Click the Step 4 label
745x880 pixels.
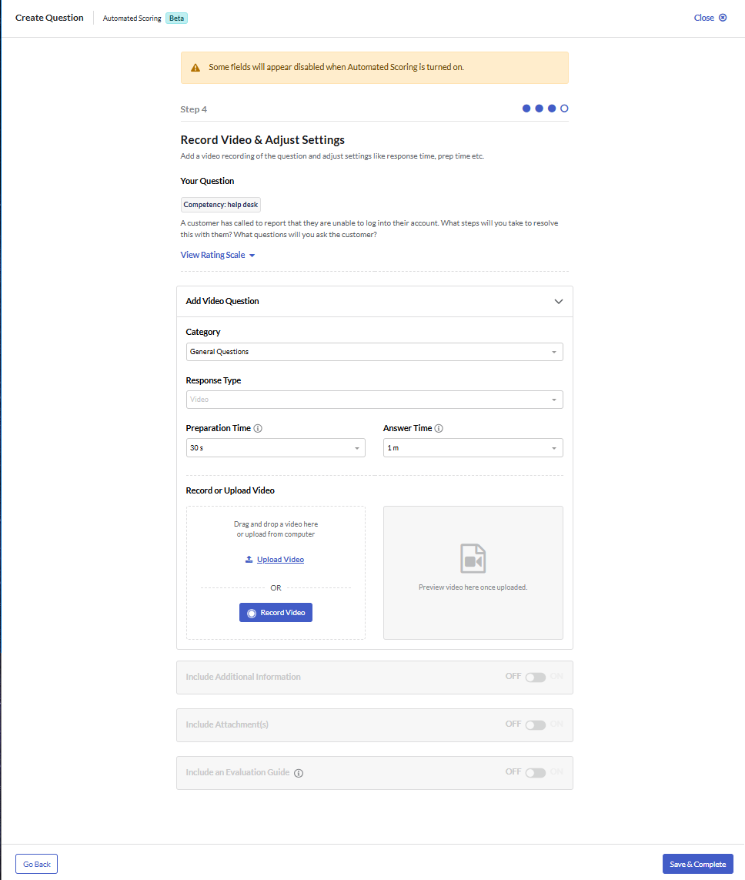coord(193,109)
